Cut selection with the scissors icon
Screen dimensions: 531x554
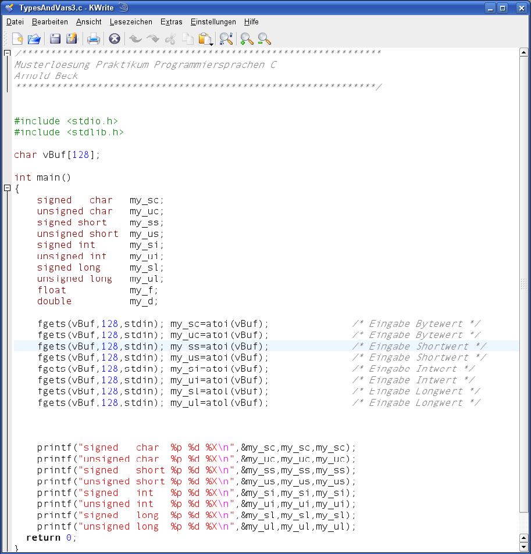point(170,39)
